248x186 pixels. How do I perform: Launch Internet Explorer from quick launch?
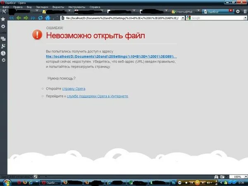31,183
